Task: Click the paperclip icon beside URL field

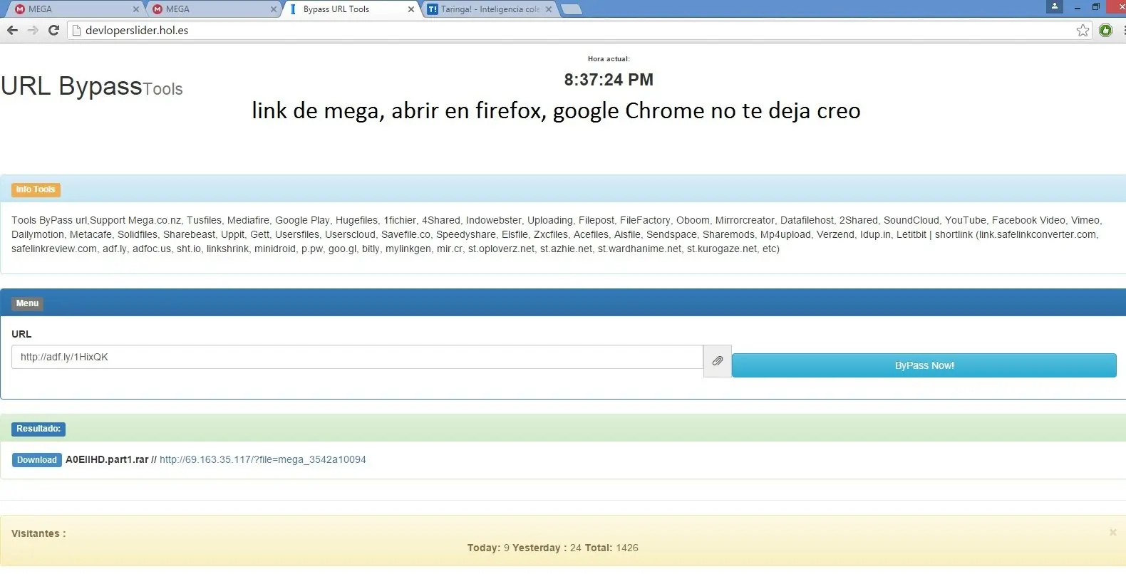Action: coord(718,361)
